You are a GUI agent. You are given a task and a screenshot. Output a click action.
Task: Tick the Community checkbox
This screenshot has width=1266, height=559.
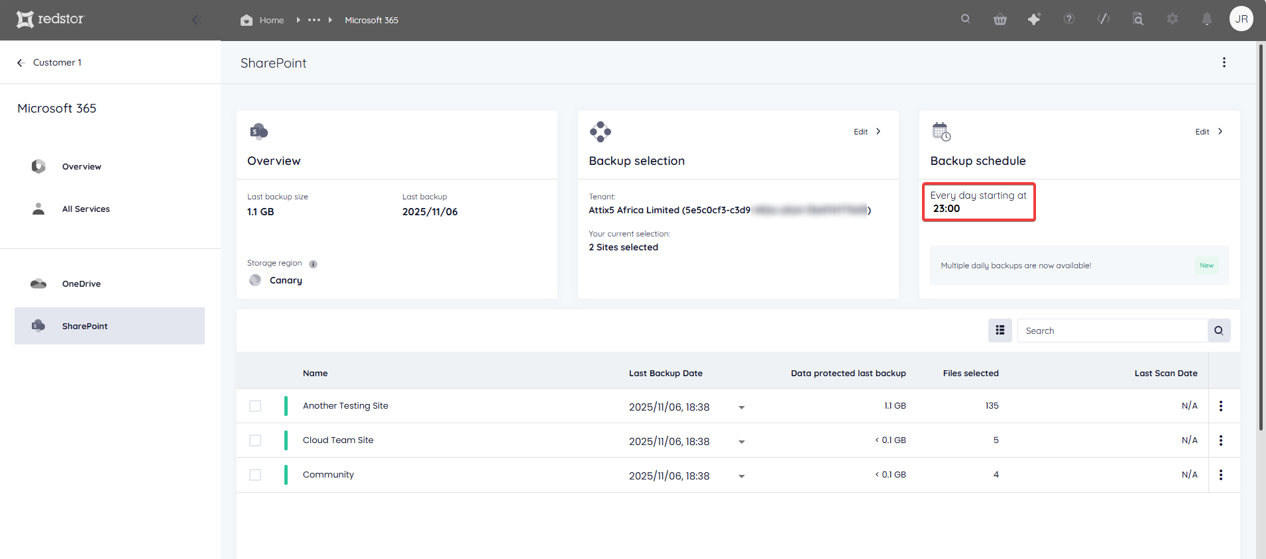[255, 475]
